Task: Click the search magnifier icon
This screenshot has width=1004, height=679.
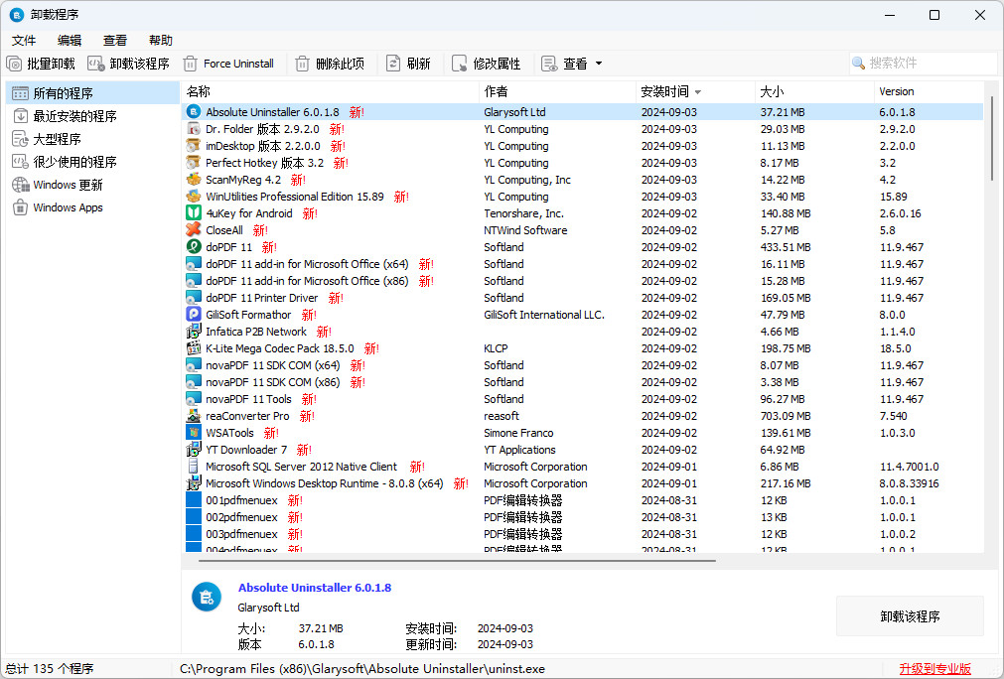Action: (858, 64)
